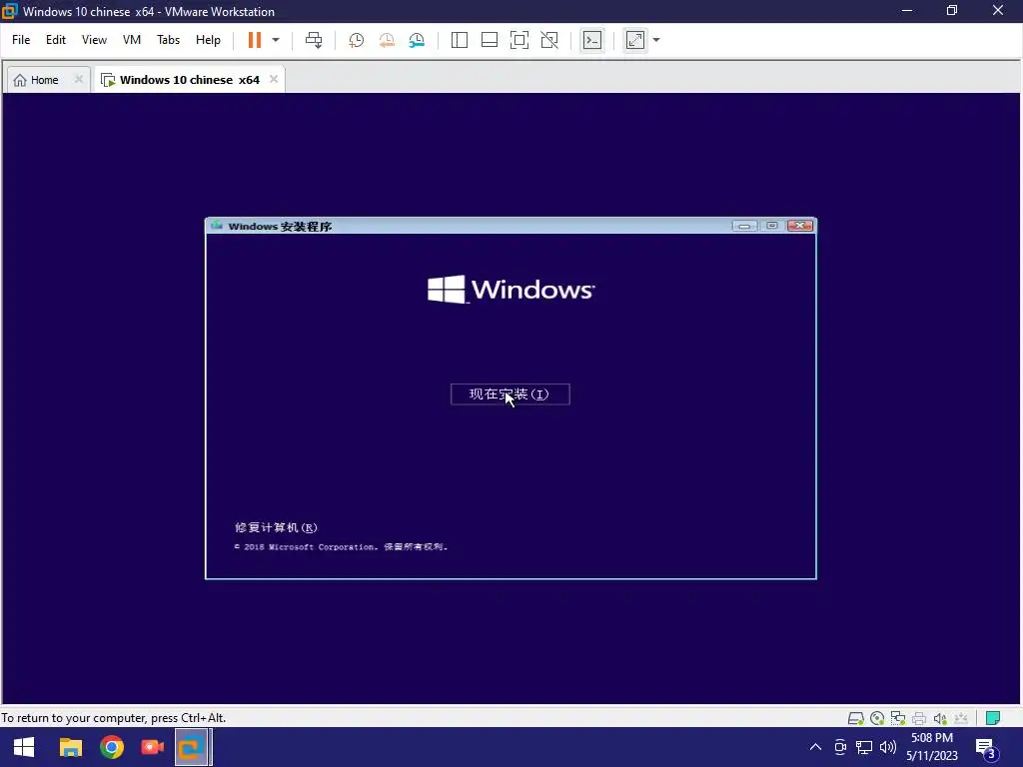
Task: Toggle the thumbnail bar view
Action: coord(490,40)
